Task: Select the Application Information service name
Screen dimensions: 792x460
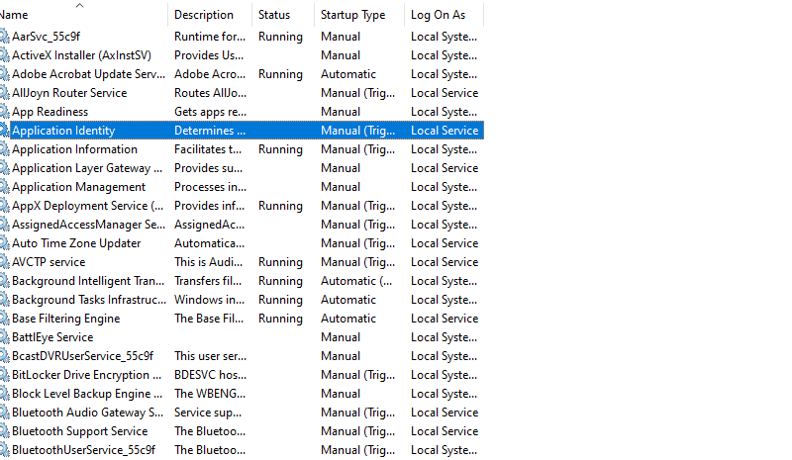Action: point(75,149)
